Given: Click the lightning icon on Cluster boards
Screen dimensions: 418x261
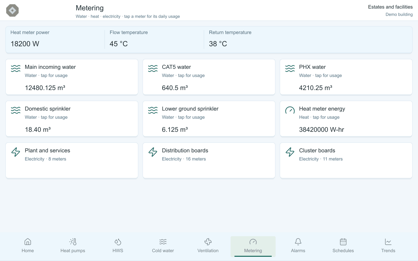Looking at the screenshot, I should tap(290, 152).
